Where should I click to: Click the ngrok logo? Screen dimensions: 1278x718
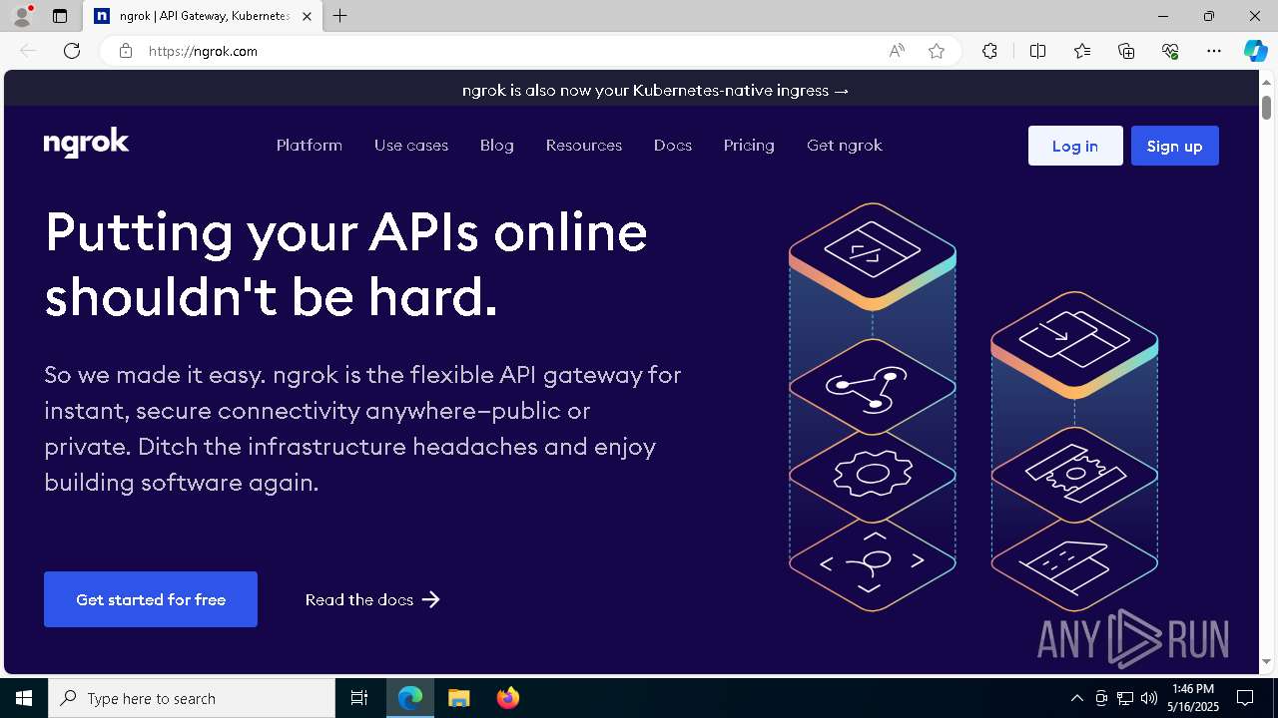87,144
